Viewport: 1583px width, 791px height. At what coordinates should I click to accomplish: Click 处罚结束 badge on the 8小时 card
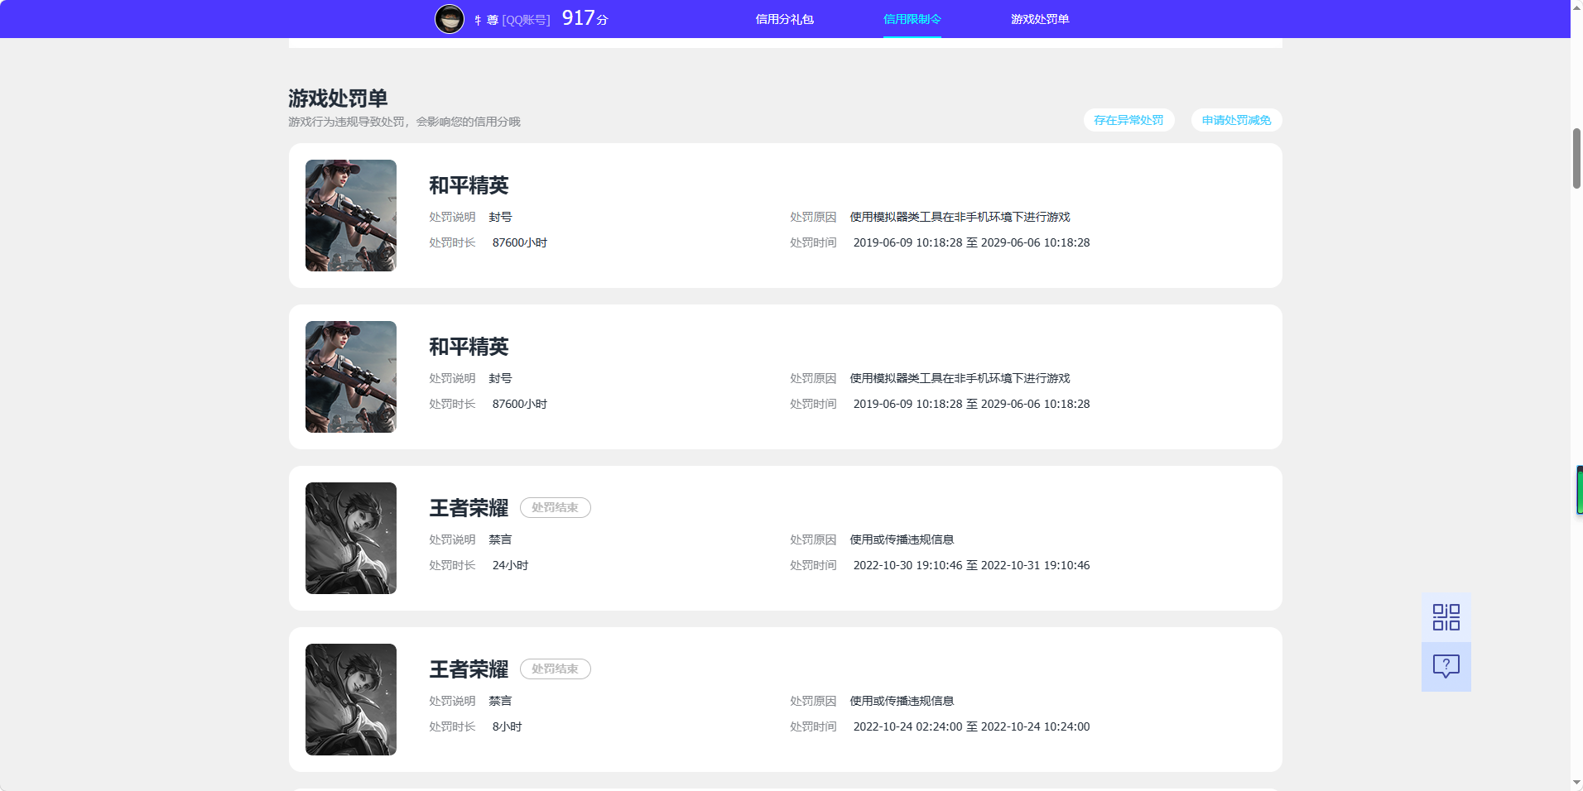[555, 669]
